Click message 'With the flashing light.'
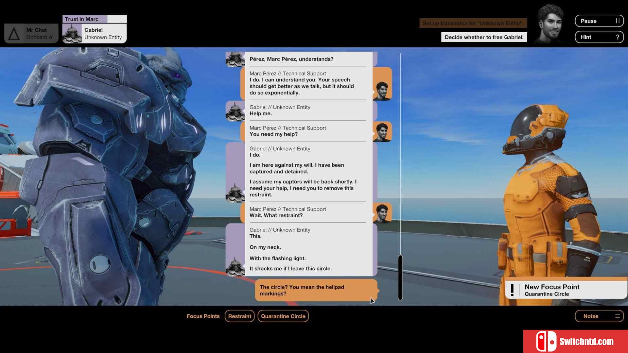The image size is (628, 353). (278, 258)
